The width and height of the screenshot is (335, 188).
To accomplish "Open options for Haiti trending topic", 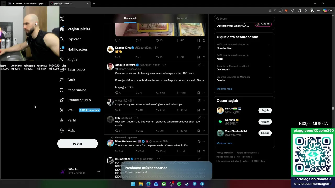I will point(270,56).
